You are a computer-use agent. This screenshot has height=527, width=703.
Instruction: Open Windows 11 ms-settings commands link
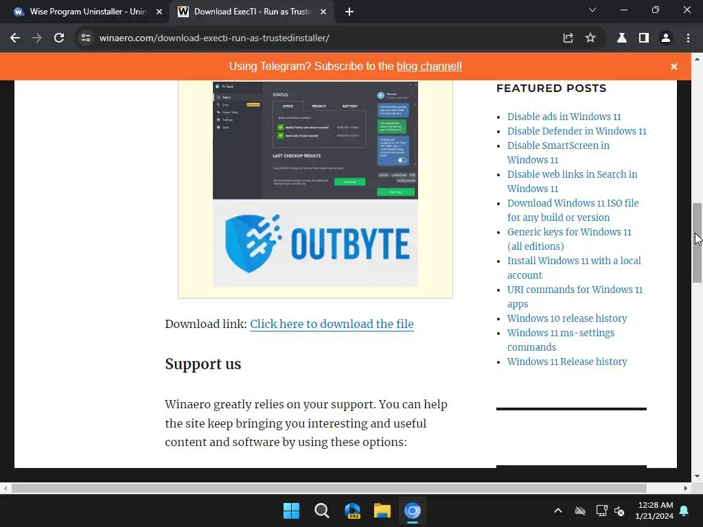click(x=560, y=340)
